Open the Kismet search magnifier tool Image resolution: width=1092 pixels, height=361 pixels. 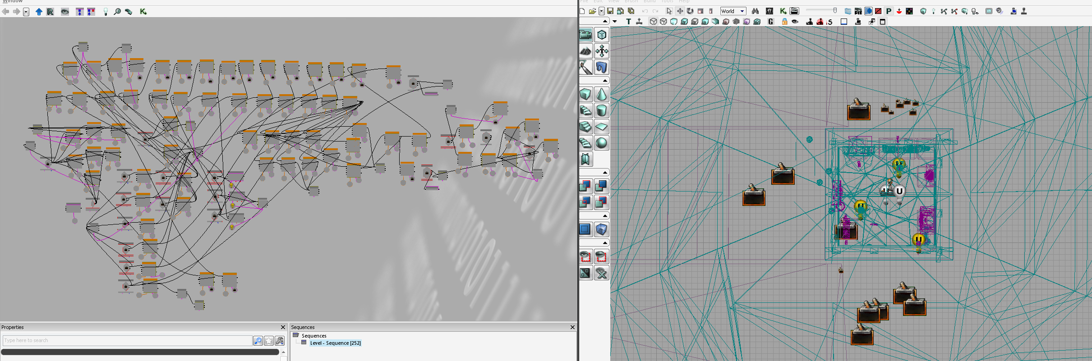(117, 12)
